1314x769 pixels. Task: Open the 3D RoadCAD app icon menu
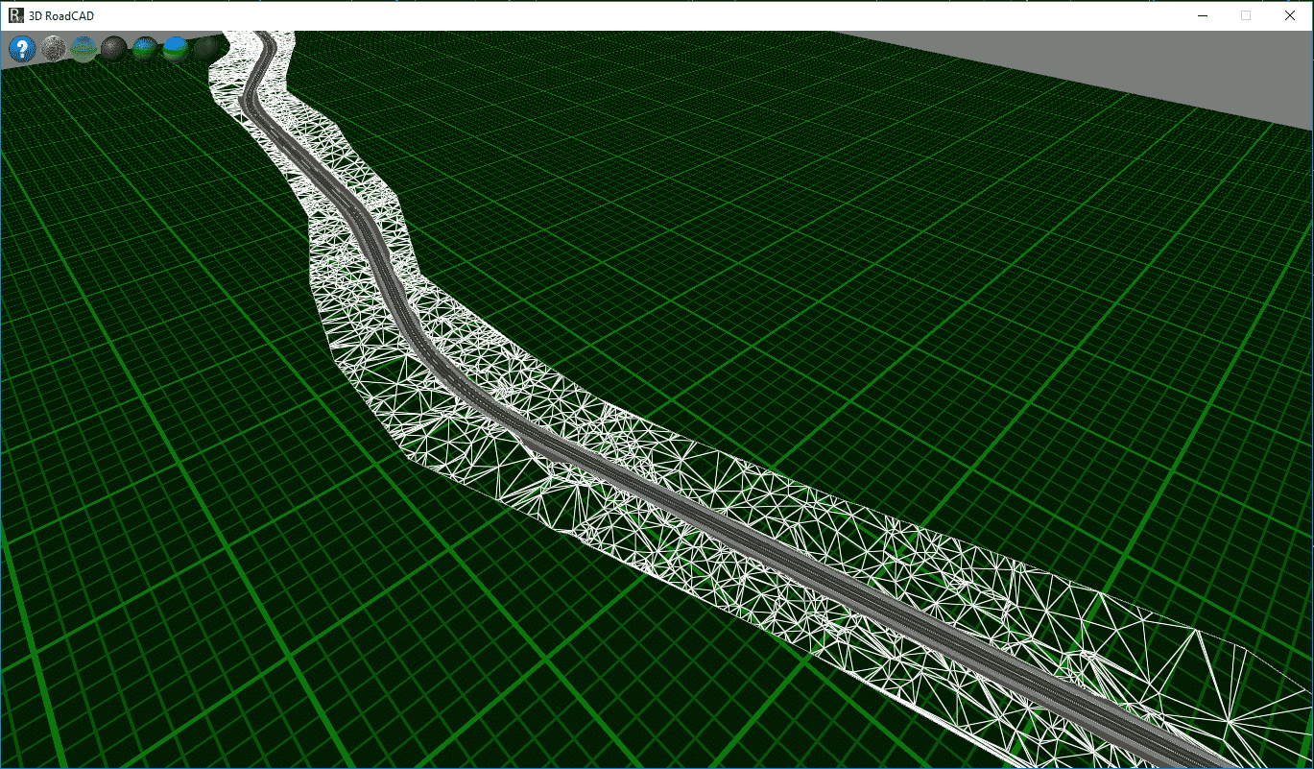tap(15, 15)
